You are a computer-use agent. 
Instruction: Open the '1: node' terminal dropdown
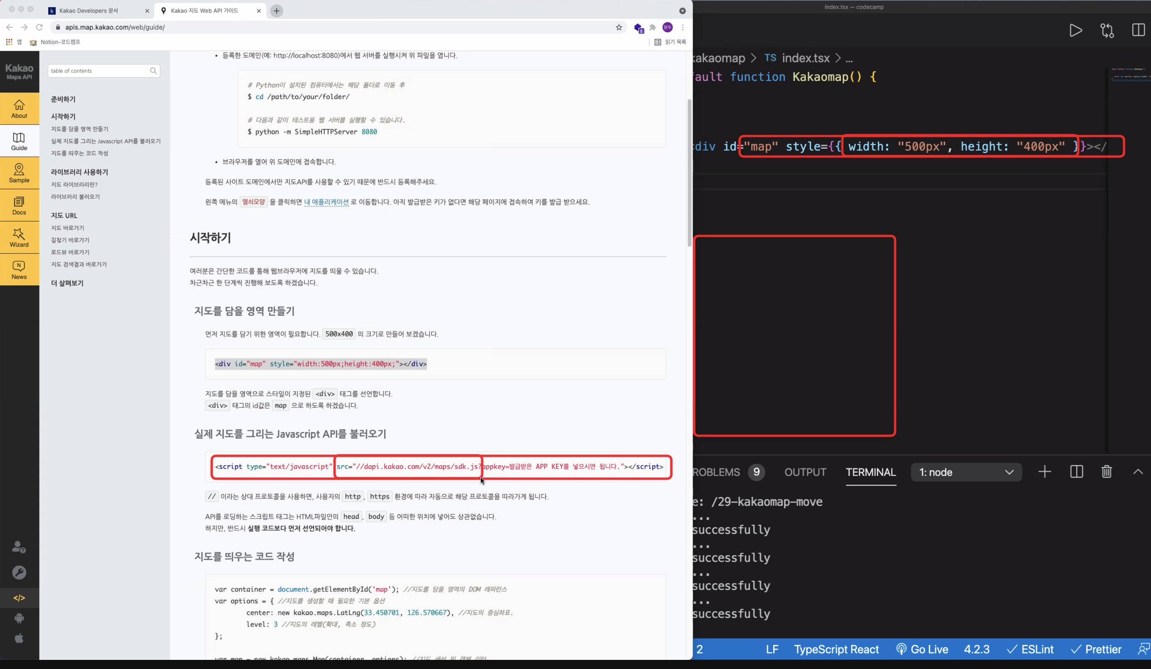966,472
